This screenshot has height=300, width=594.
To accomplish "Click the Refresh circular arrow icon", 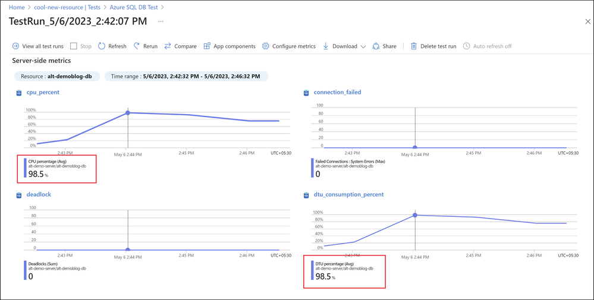I will (x=102, y=46).
